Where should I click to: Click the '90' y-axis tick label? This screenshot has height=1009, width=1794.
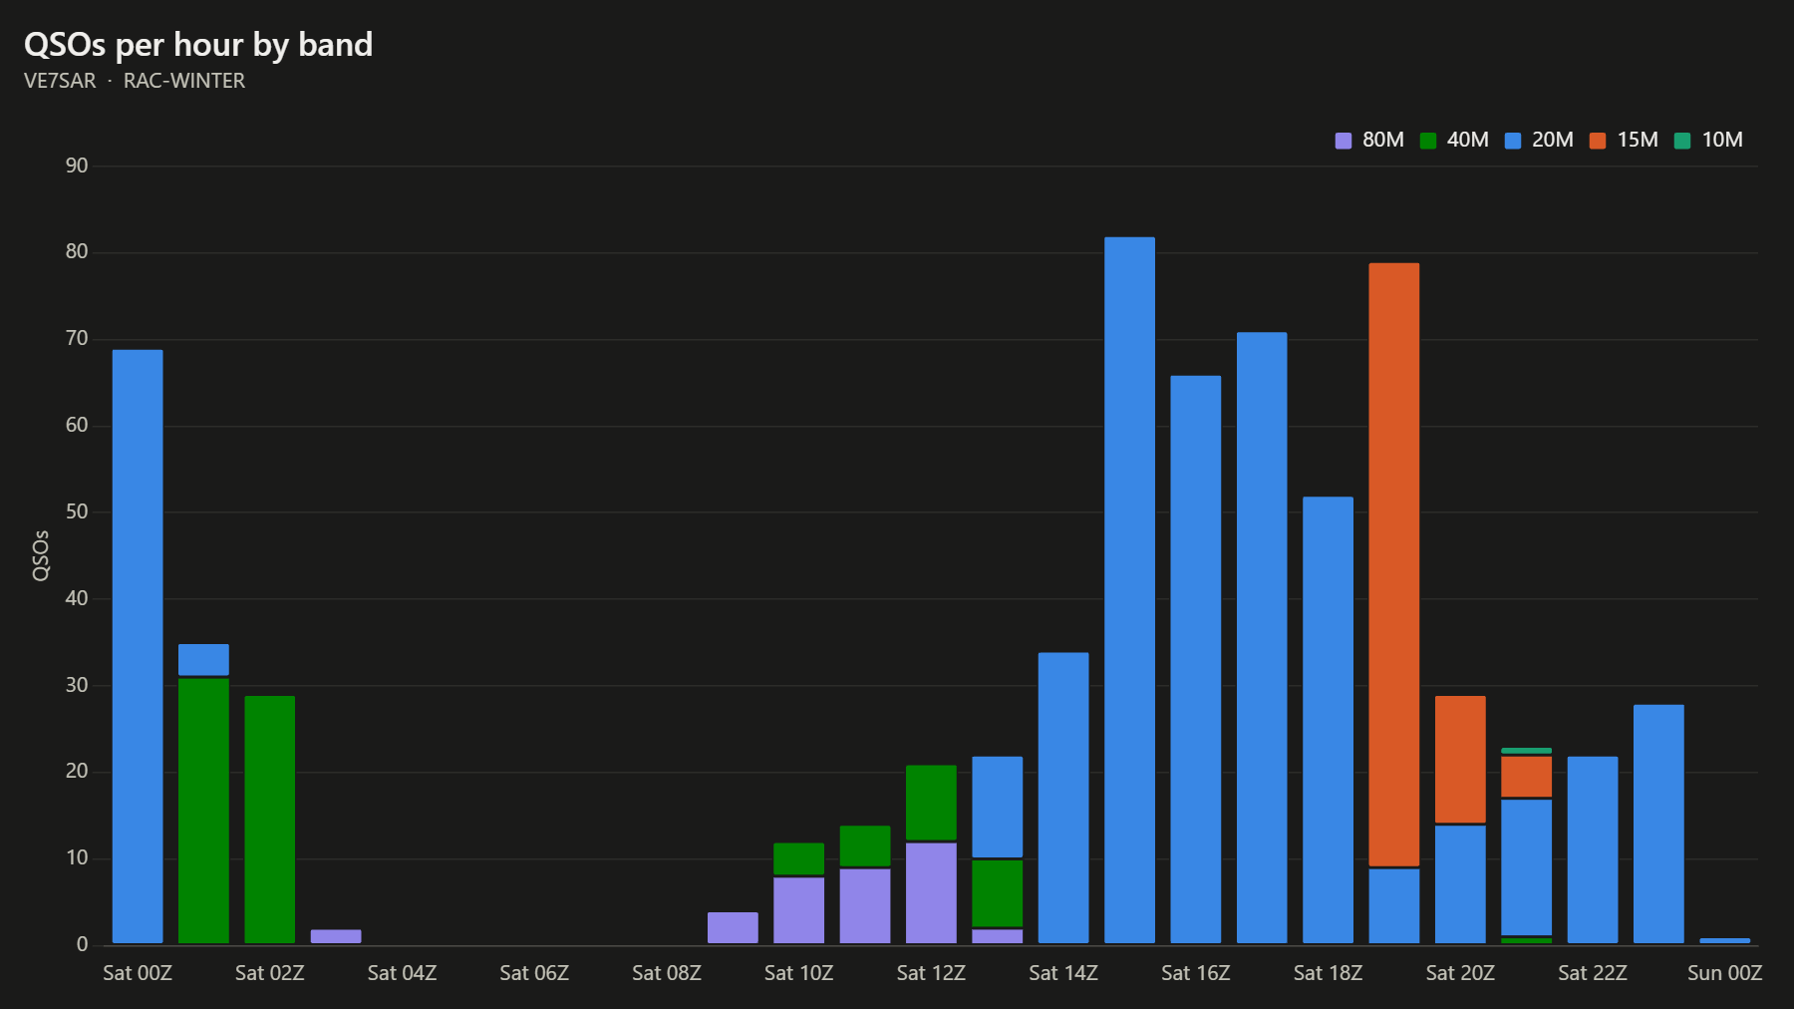click(x=77, y=166)
